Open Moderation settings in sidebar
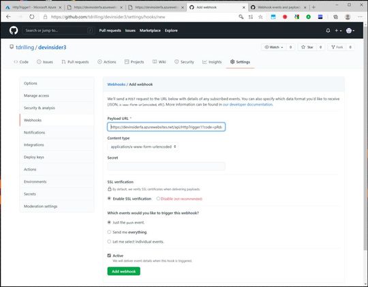 pos(57,206)
